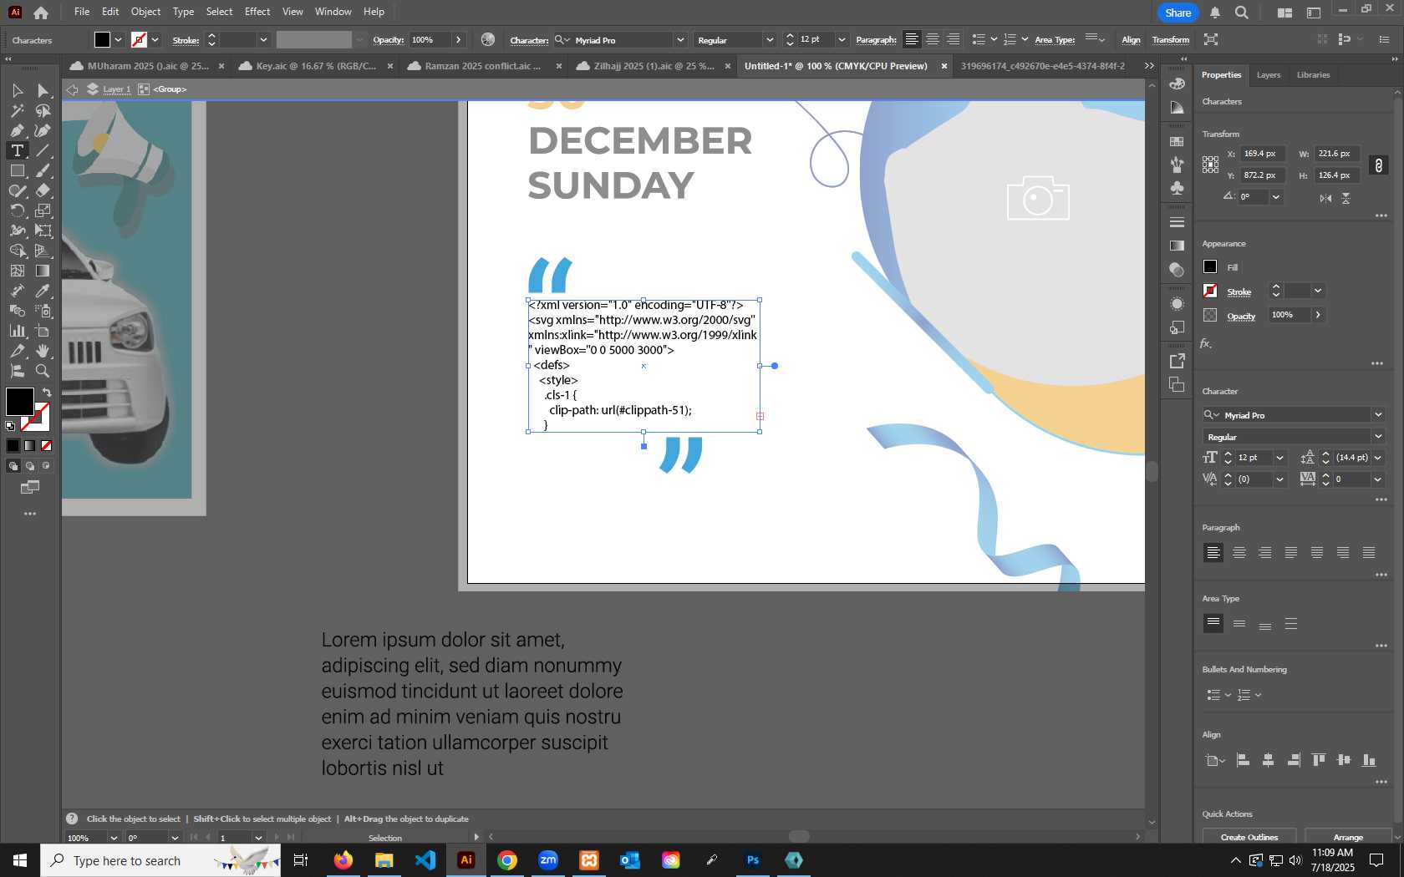Click the Opacity link in Appearance
The height and width of the screenshot is (877, 1404).
1241,316
